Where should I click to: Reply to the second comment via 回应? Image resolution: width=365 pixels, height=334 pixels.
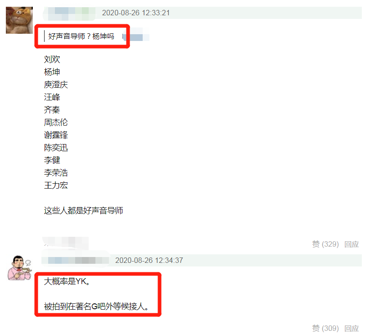click(x=351, y=328)
